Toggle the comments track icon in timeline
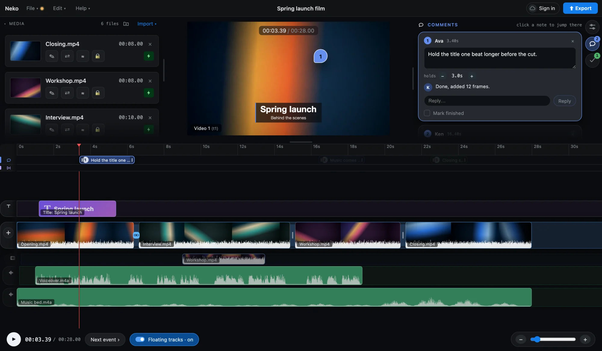Image resolution: width=602 pixels, height=351 pixels. (9, 160)
